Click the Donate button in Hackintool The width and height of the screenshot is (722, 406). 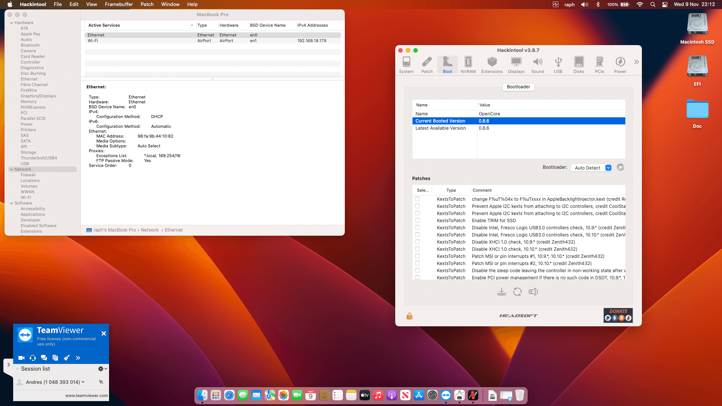[x=618, y=315]
